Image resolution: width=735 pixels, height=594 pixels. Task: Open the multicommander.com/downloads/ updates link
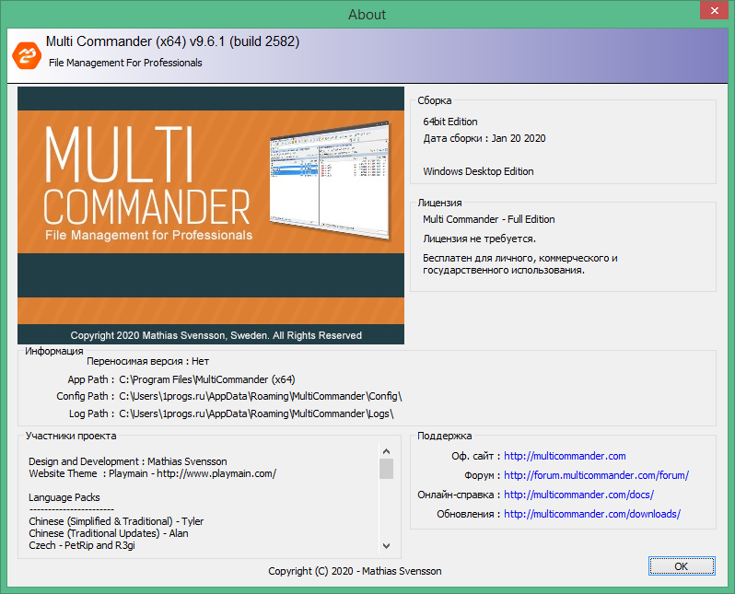(x=592, y=514)
